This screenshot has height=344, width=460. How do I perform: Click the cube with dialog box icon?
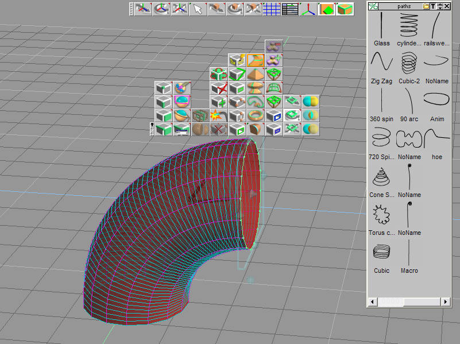182,129
